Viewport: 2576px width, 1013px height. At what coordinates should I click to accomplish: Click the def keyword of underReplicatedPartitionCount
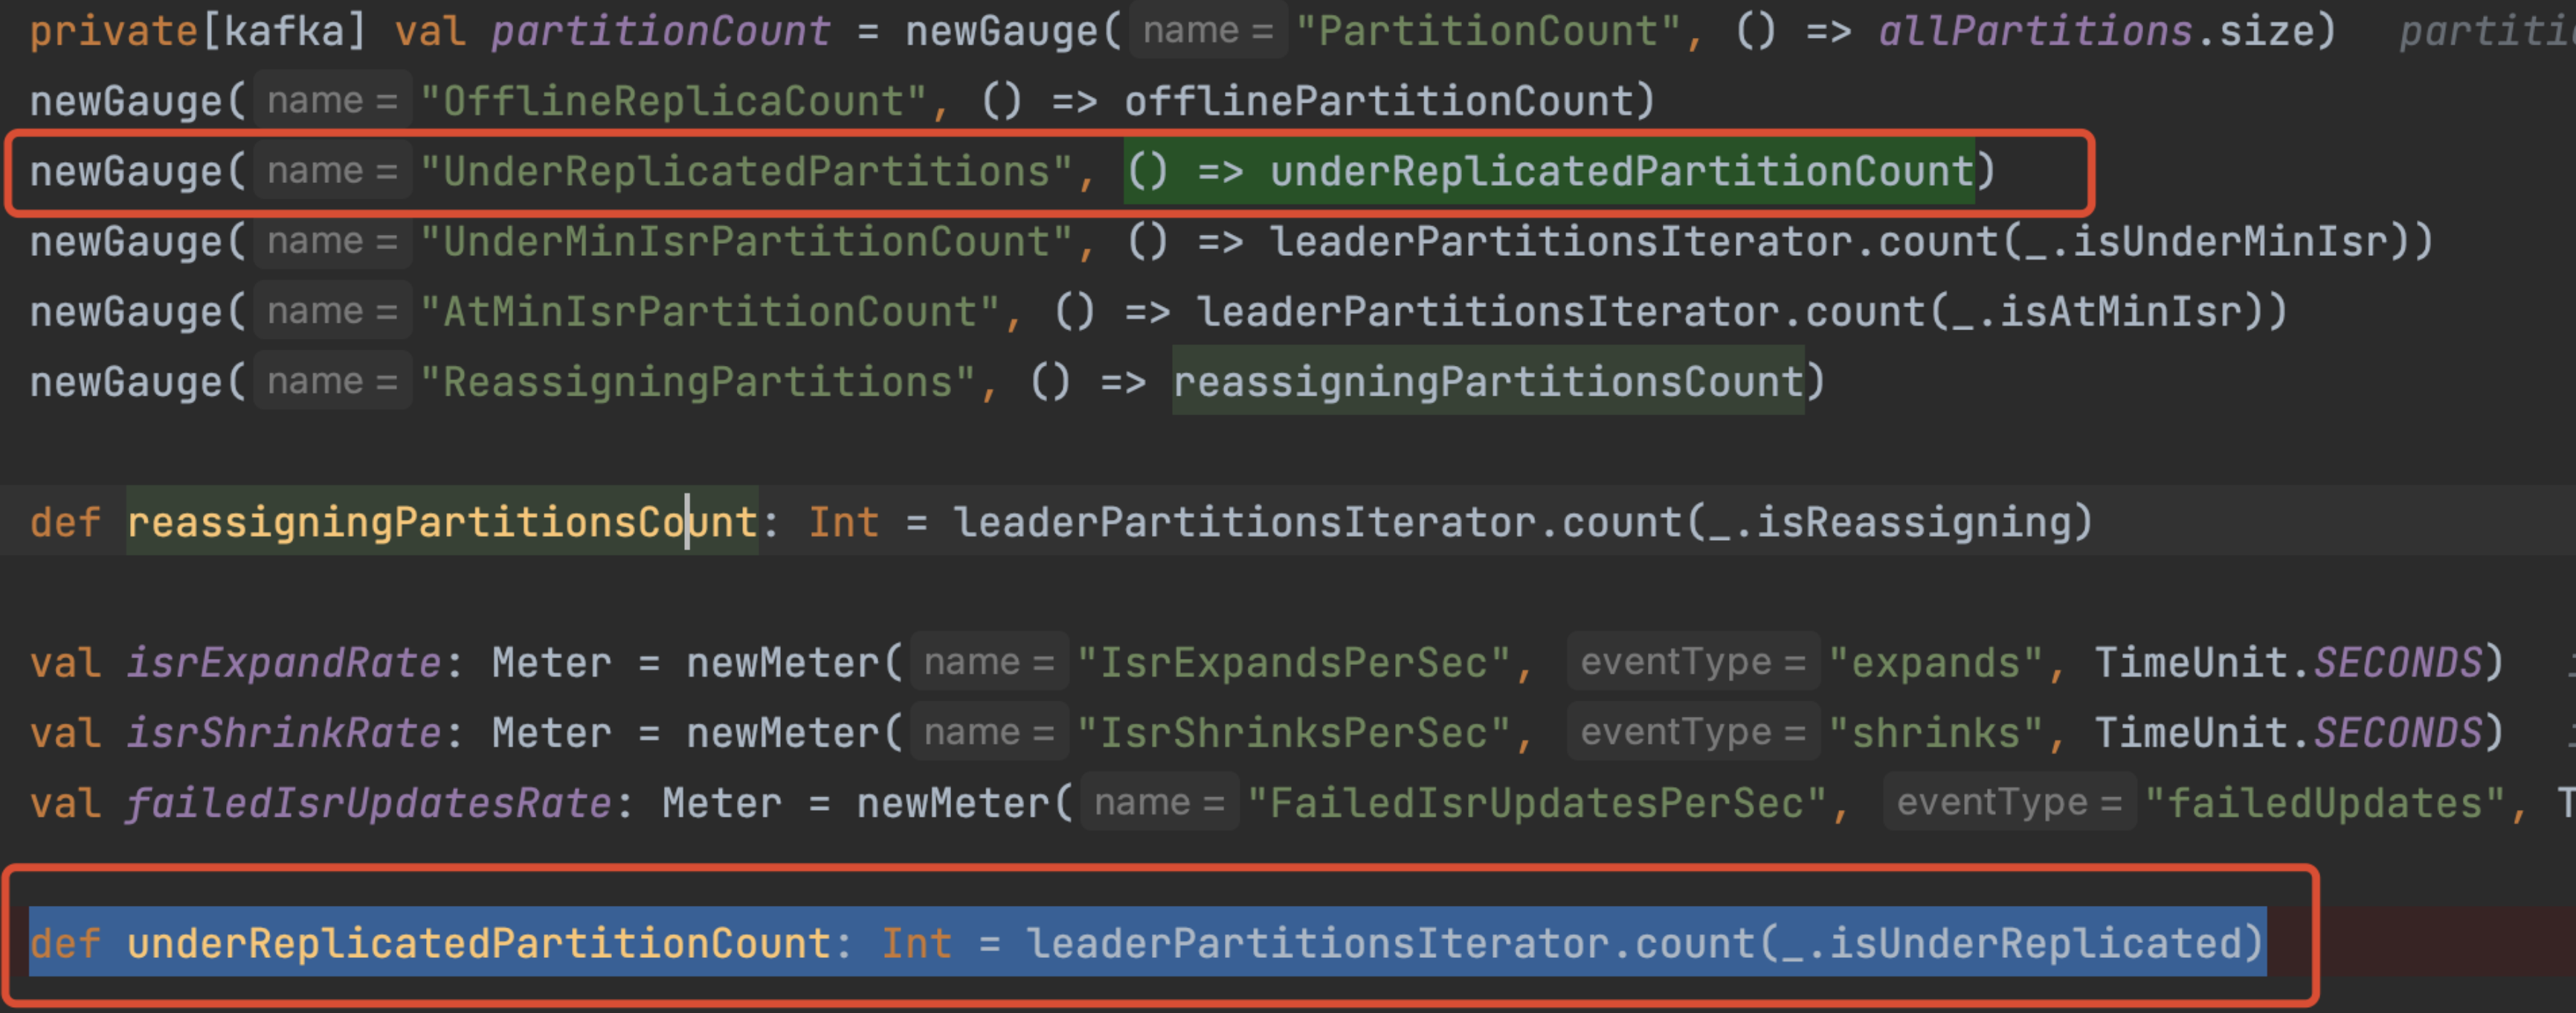click(x=65, y=943)
